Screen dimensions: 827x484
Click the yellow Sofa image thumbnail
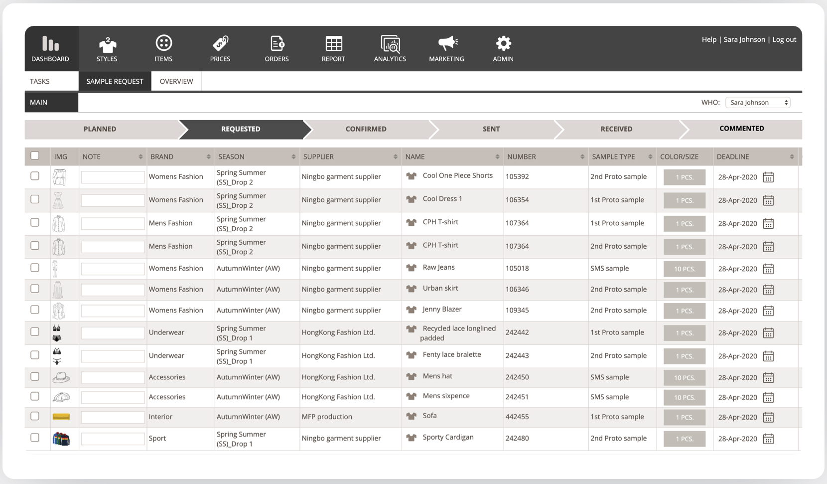click(61, 417)
